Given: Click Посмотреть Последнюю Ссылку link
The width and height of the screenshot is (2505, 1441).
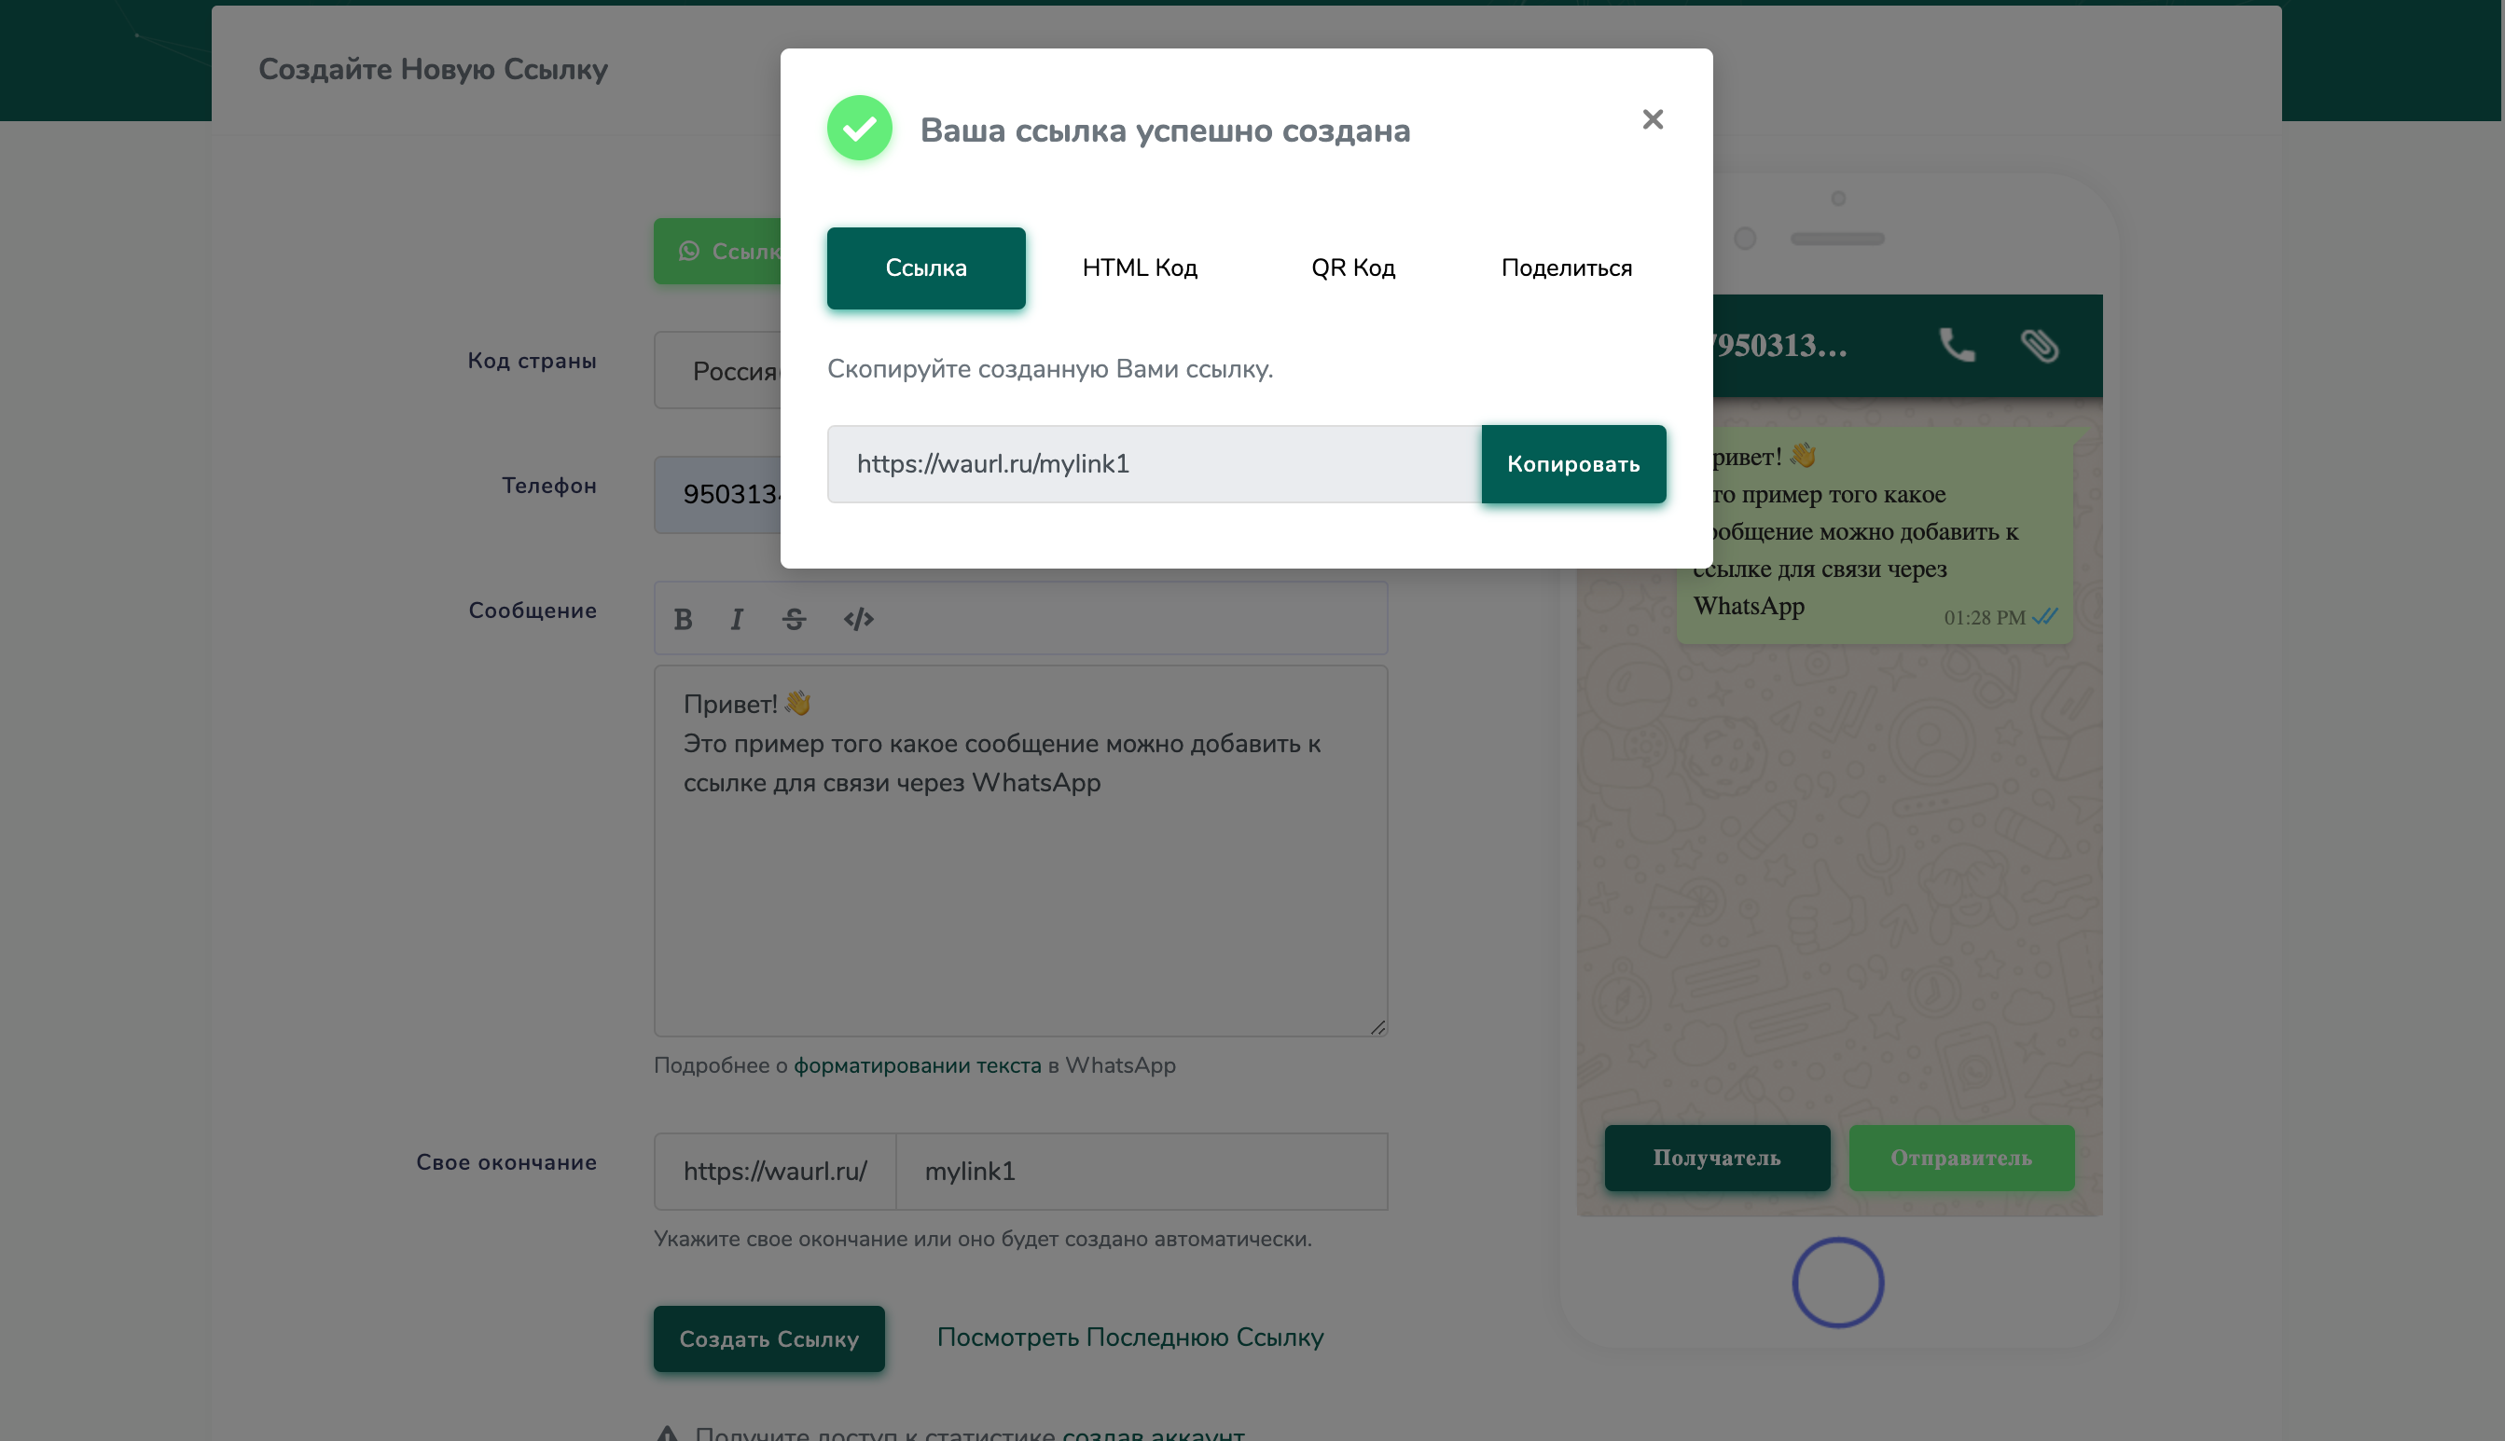Looking at the screenshot, I should [x=1128, y=1338].
